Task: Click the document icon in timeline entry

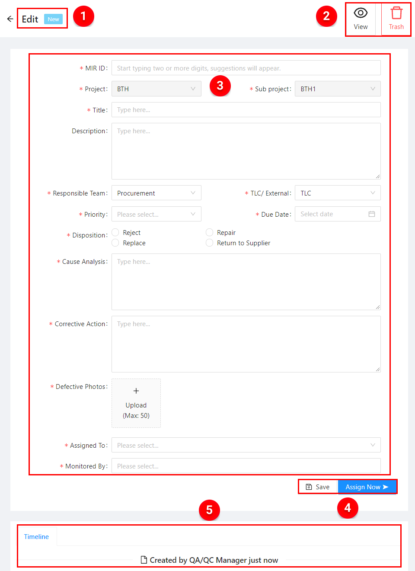Action: (x=144, y=560)
